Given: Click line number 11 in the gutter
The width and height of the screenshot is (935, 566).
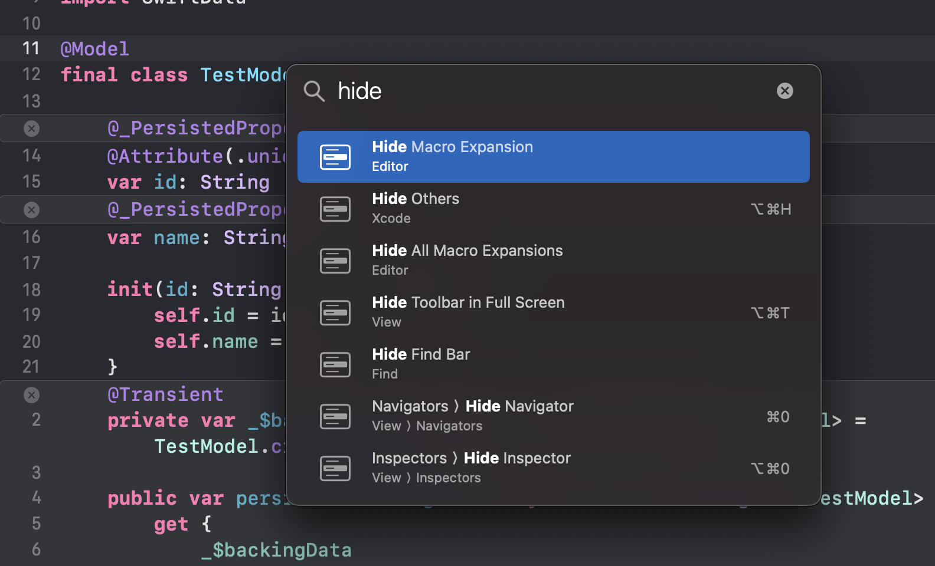Looking at the screenshot, I should [31, 48].
